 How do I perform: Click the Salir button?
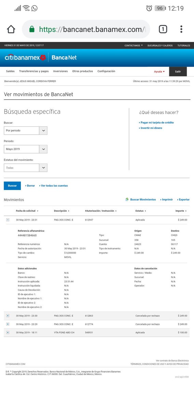(x=178, y=72)
